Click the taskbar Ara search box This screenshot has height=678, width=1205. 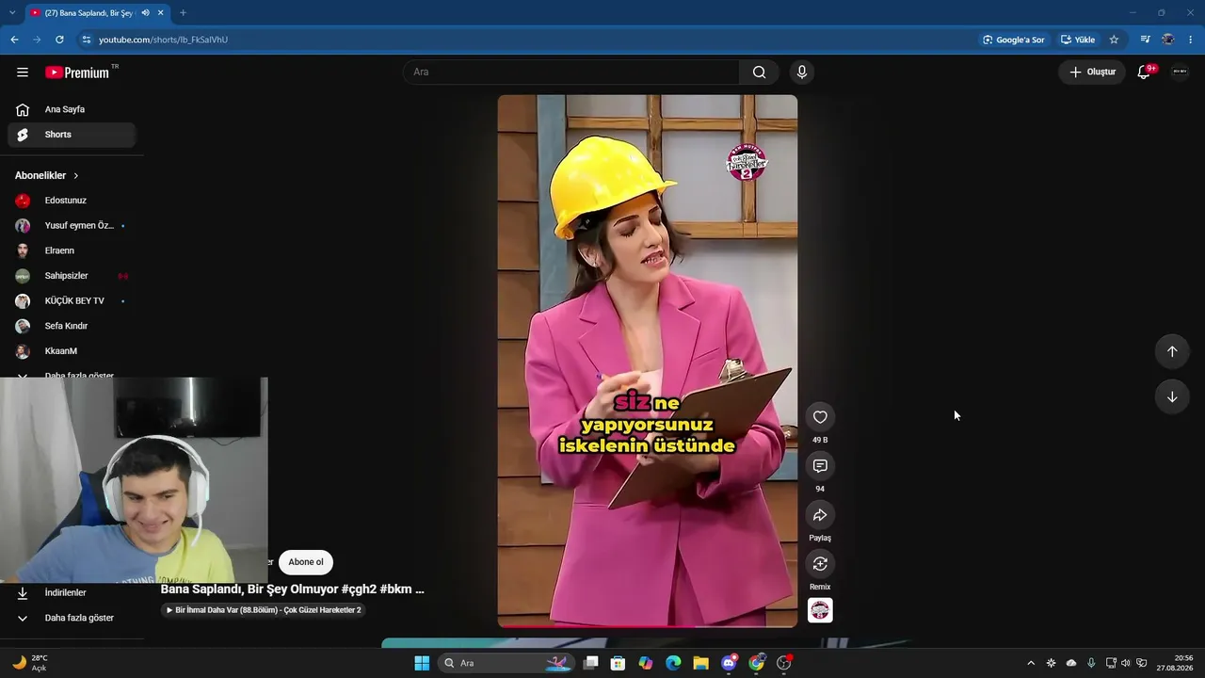(x=508, y=663)
